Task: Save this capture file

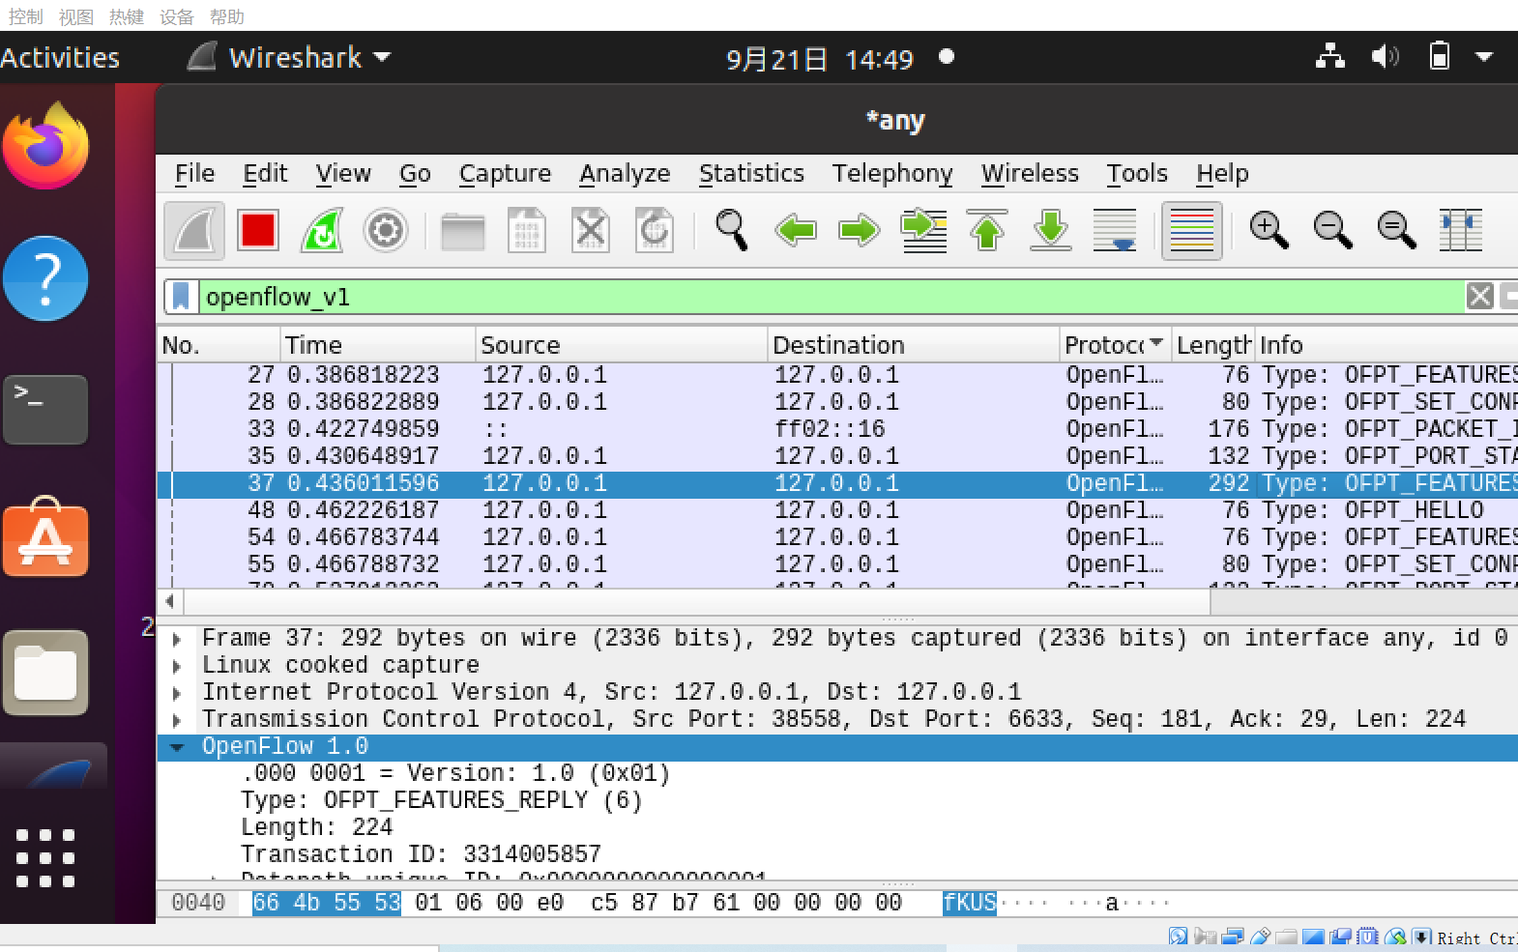Action: click(x=527, y=231)
